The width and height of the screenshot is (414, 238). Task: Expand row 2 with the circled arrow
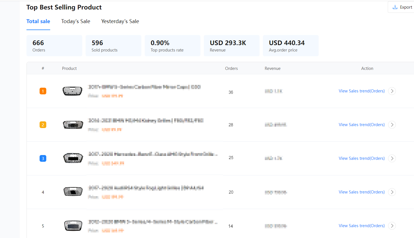pyautogui.click(x=392, y=125)
